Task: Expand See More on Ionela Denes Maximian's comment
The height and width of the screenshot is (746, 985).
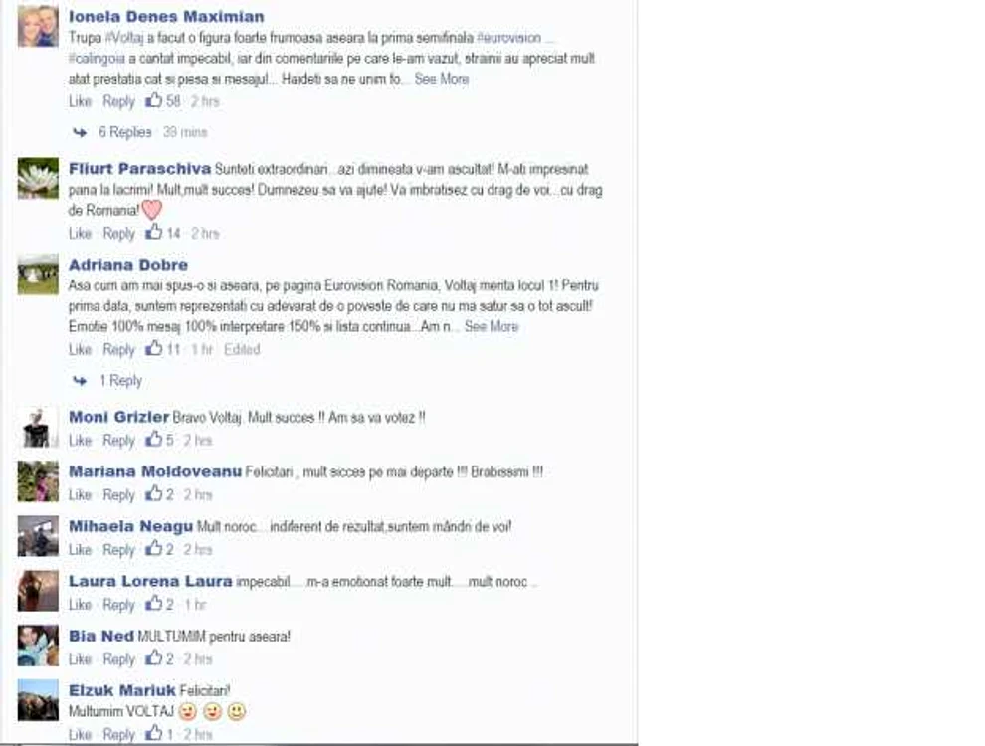Action: (x=442, y=80)
